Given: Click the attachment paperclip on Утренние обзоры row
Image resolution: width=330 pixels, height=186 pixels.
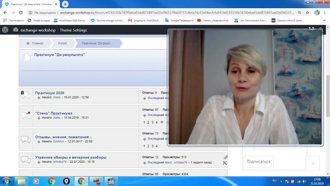Looking at the screenshot, I should (225, 157).
